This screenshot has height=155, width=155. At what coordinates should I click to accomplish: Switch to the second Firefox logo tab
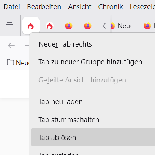[88, 26]
